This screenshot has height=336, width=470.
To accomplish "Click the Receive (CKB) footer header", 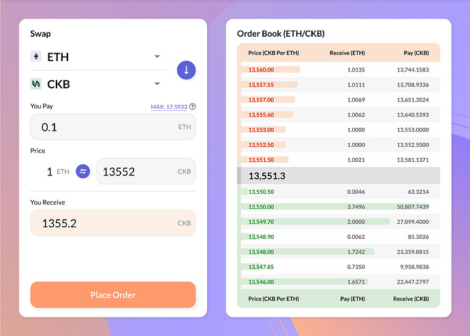I will 411,299.
